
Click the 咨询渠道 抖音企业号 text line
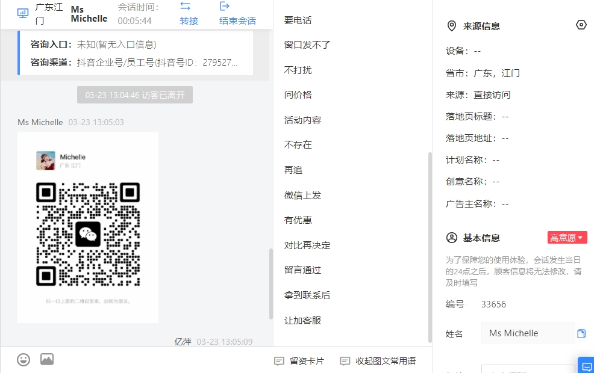pos(134,63)
